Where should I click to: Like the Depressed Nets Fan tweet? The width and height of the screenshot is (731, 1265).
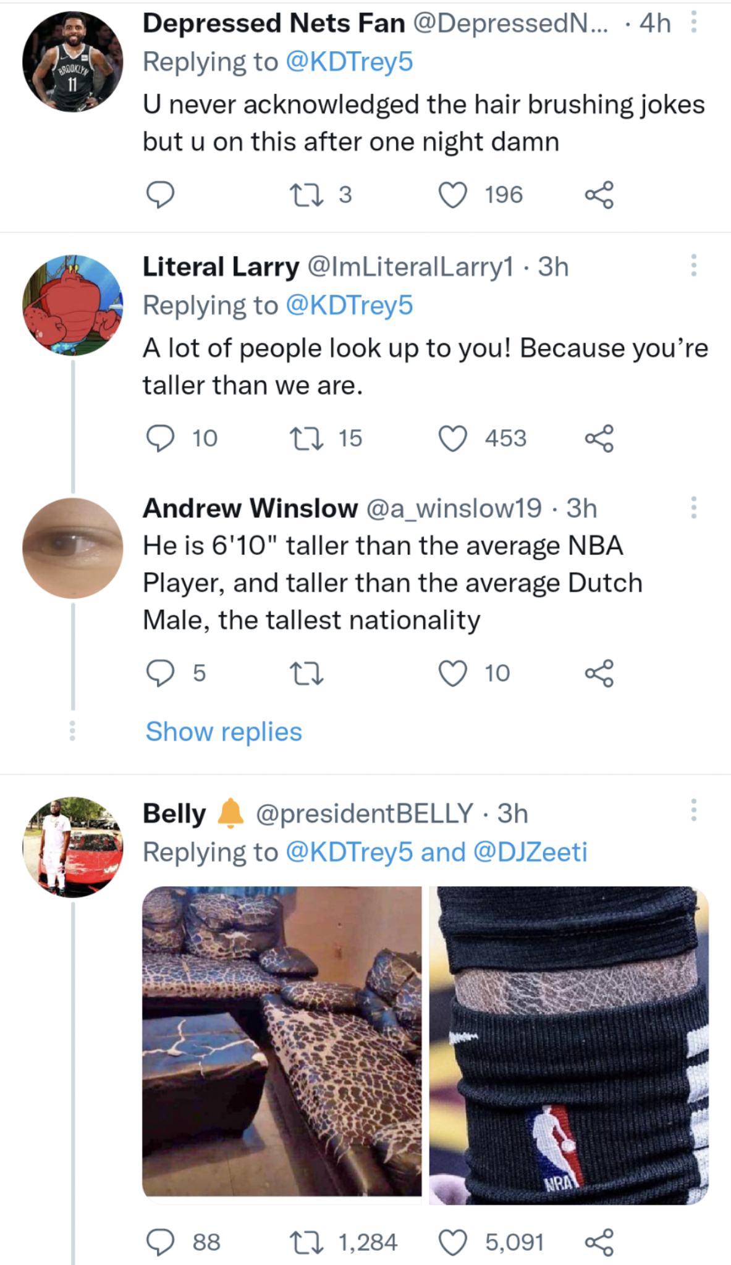coord(453,195)
